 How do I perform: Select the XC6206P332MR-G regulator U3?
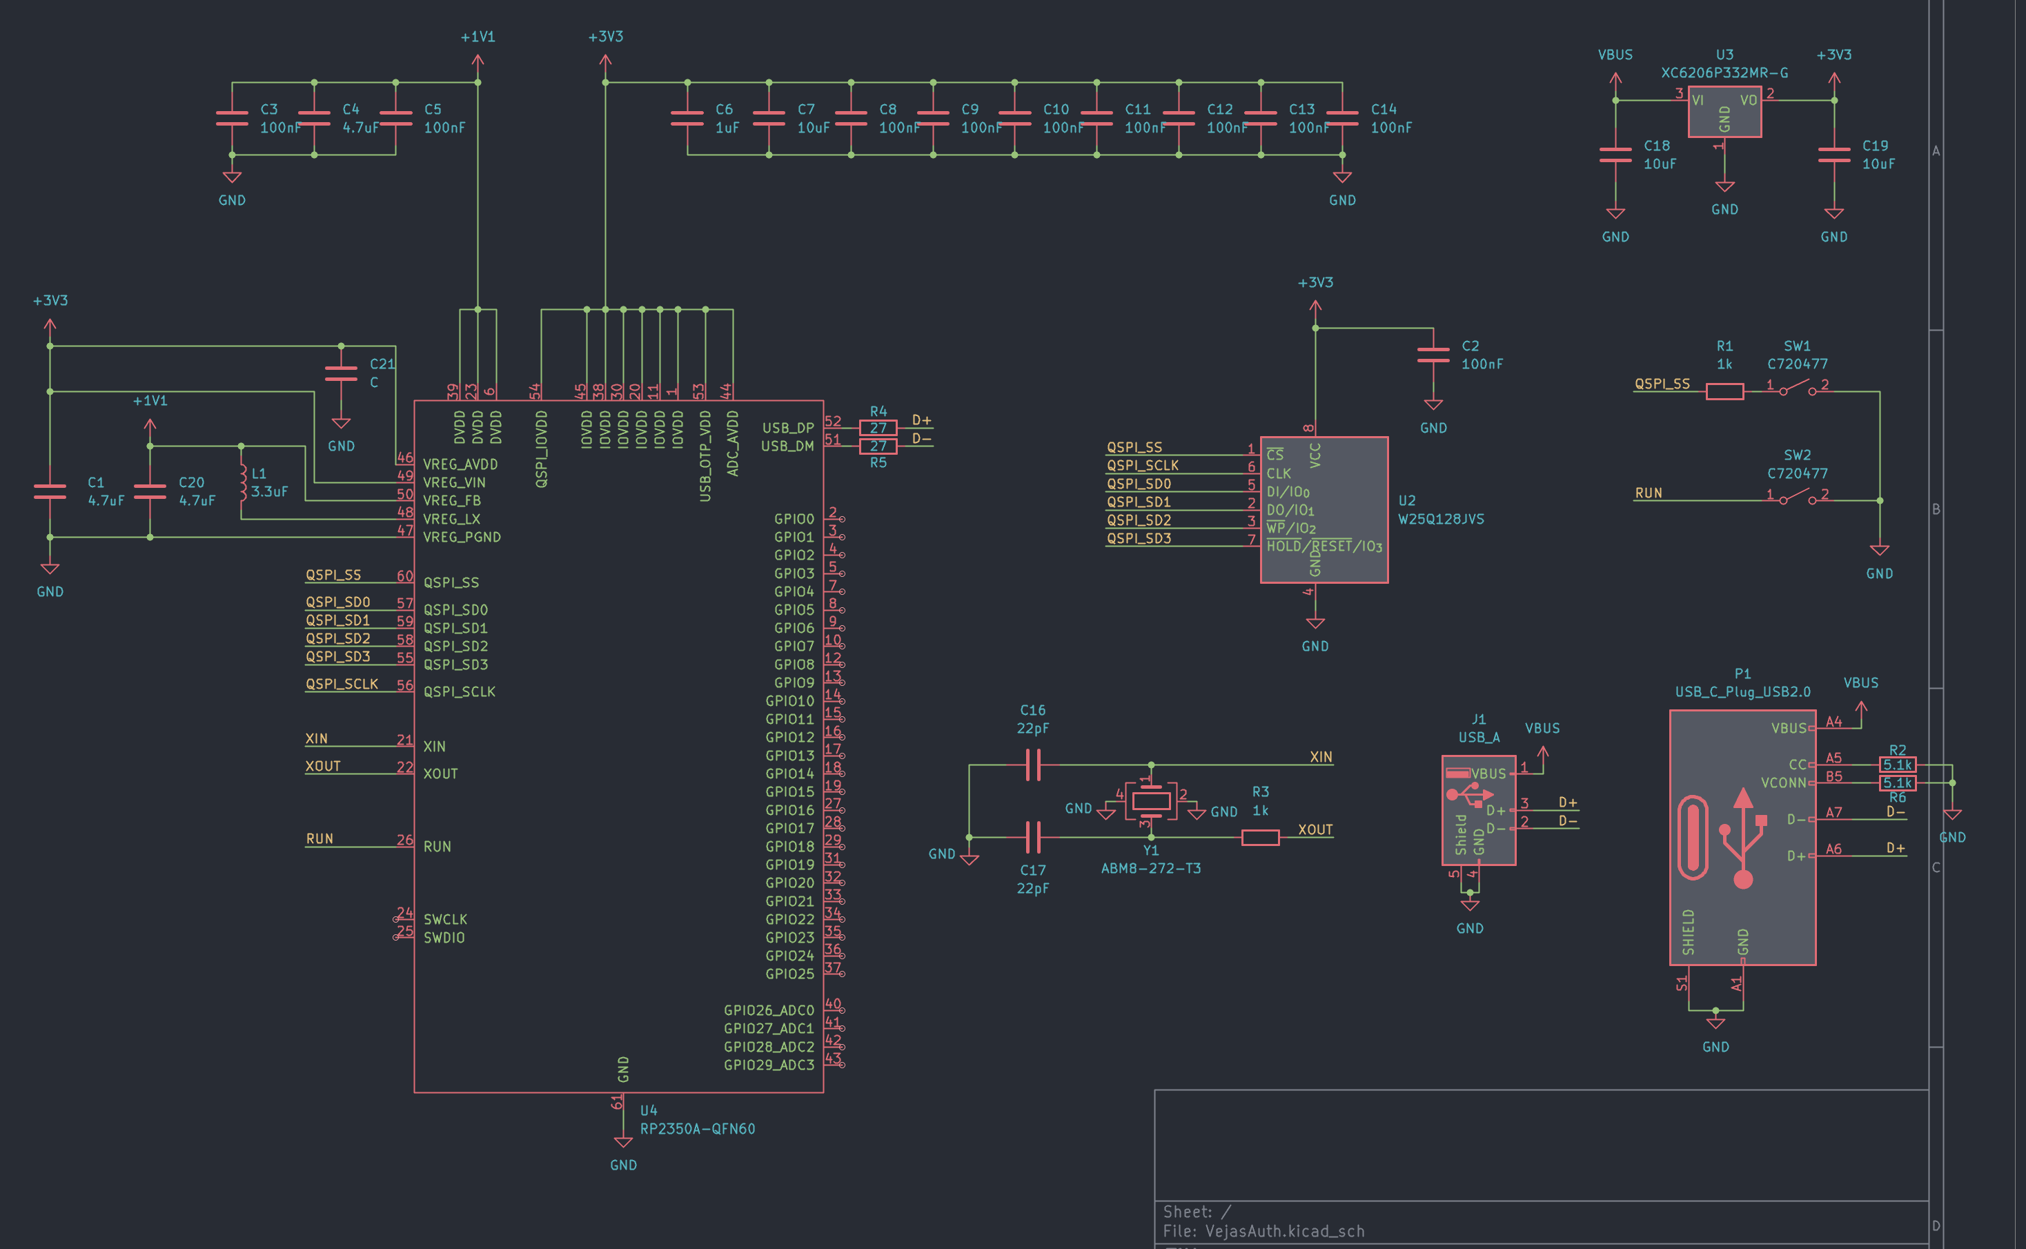coord(1724,112)
